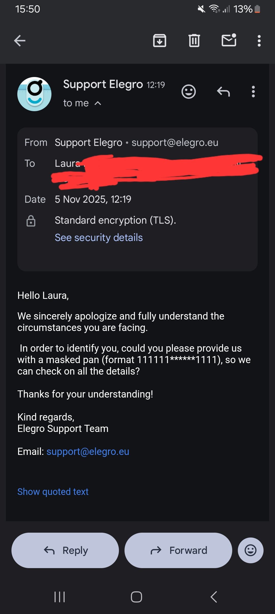Tap the Support Elegro sender avatar
The height and width of the screenshot is (614, 275).
click(34, 94)
